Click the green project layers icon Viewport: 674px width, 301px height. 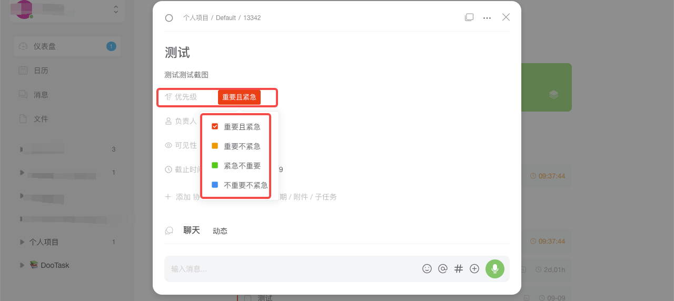pyautogui.click(x=553, y=95)
